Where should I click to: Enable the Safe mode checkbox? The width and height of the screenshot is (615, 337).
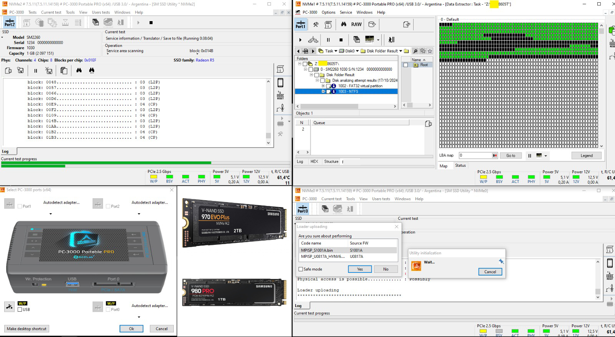301,269
